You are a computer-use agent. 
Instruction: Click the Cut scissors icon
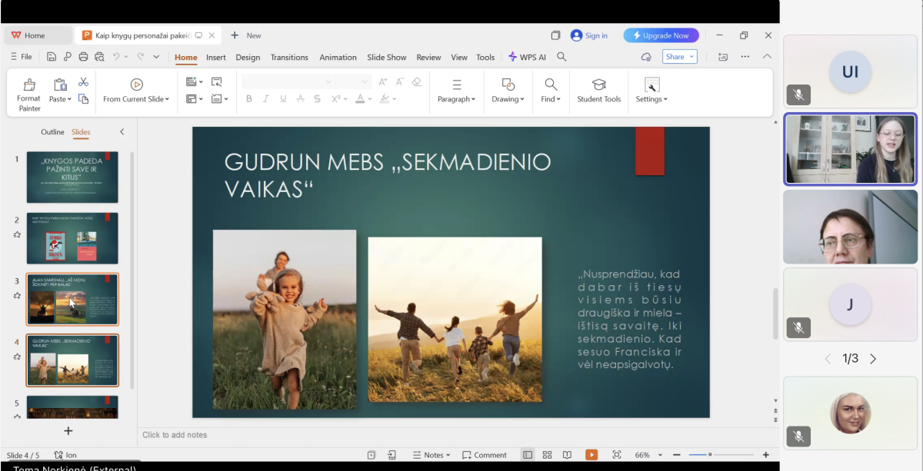click(83, 82)
